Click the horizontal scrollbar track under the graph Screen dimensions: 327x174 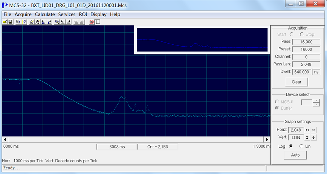(136, 139)
